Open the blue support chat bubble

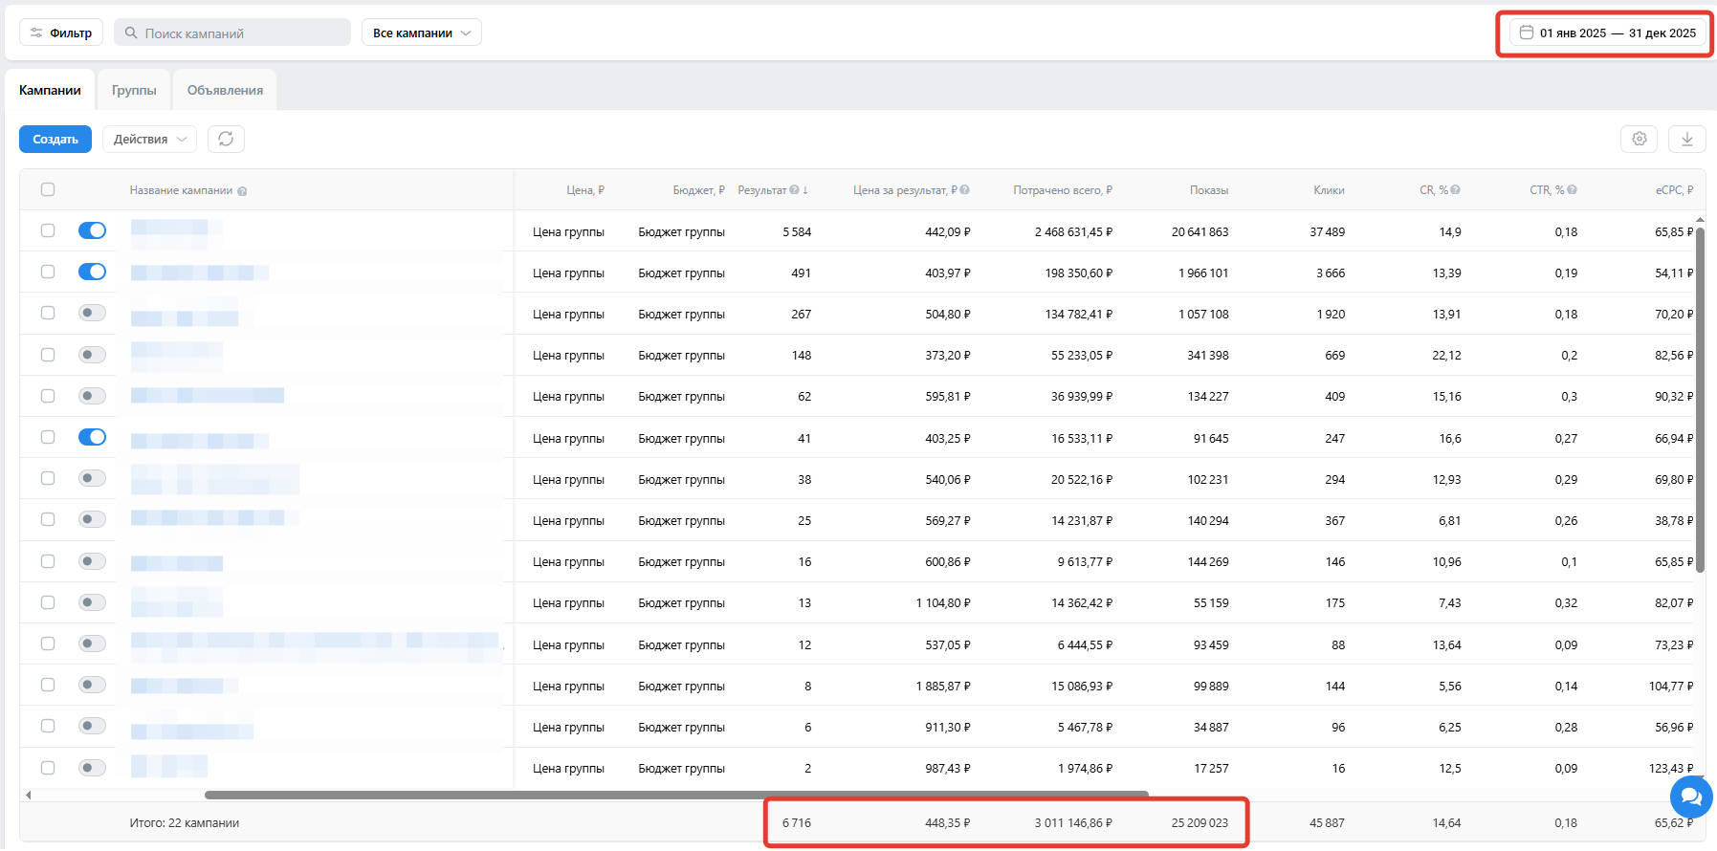click(x=1691, y=796)
